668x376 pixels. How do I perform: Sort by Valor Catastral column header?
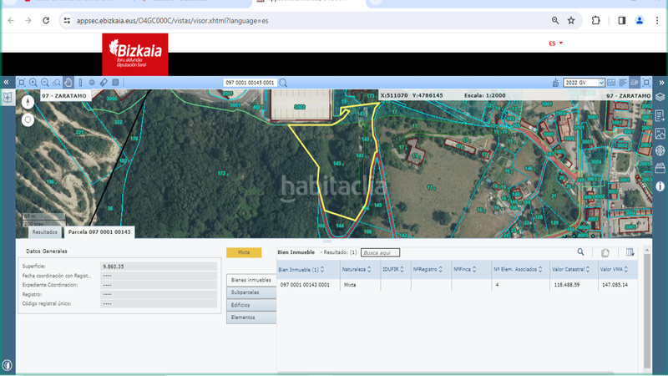pos(570,270)
